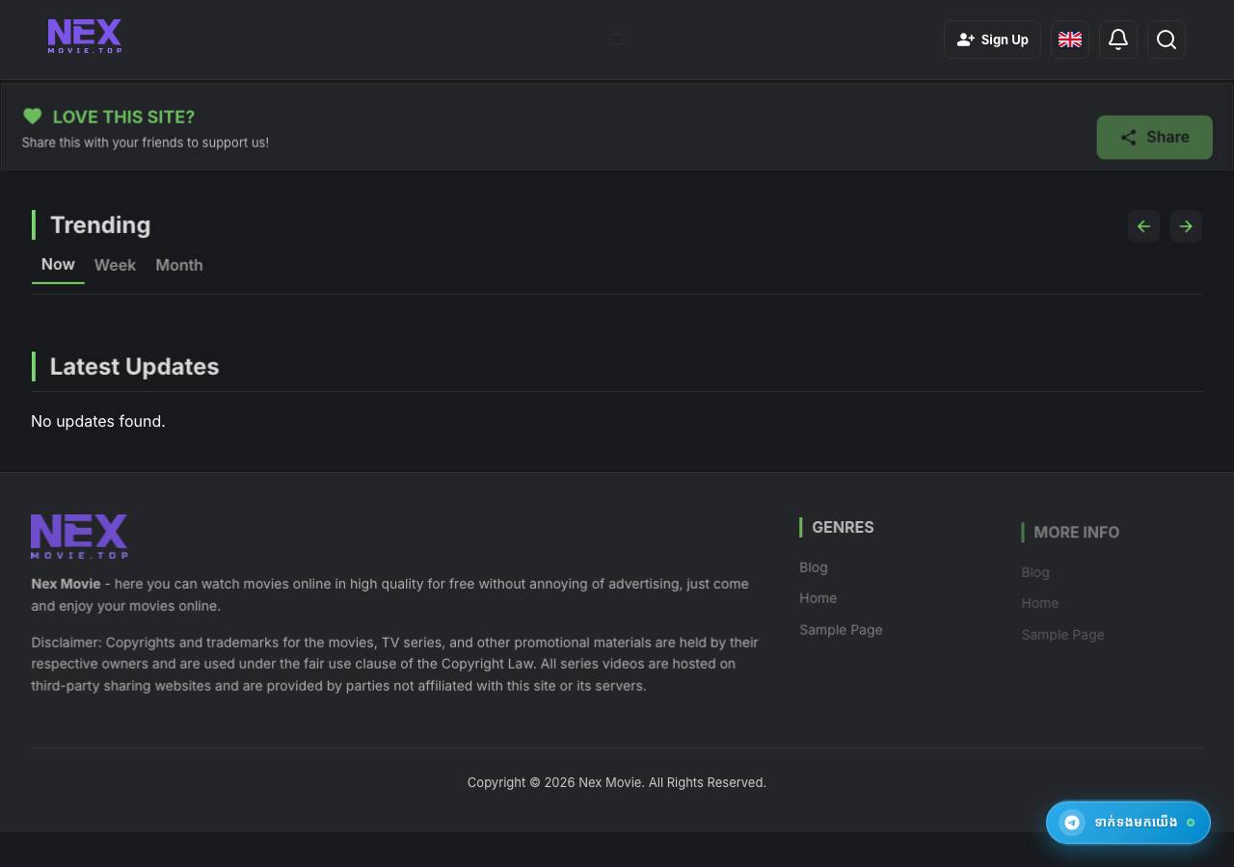Open Sample Page link under GENRES
Screen dimensions: 1234x867
coord(841,630)
